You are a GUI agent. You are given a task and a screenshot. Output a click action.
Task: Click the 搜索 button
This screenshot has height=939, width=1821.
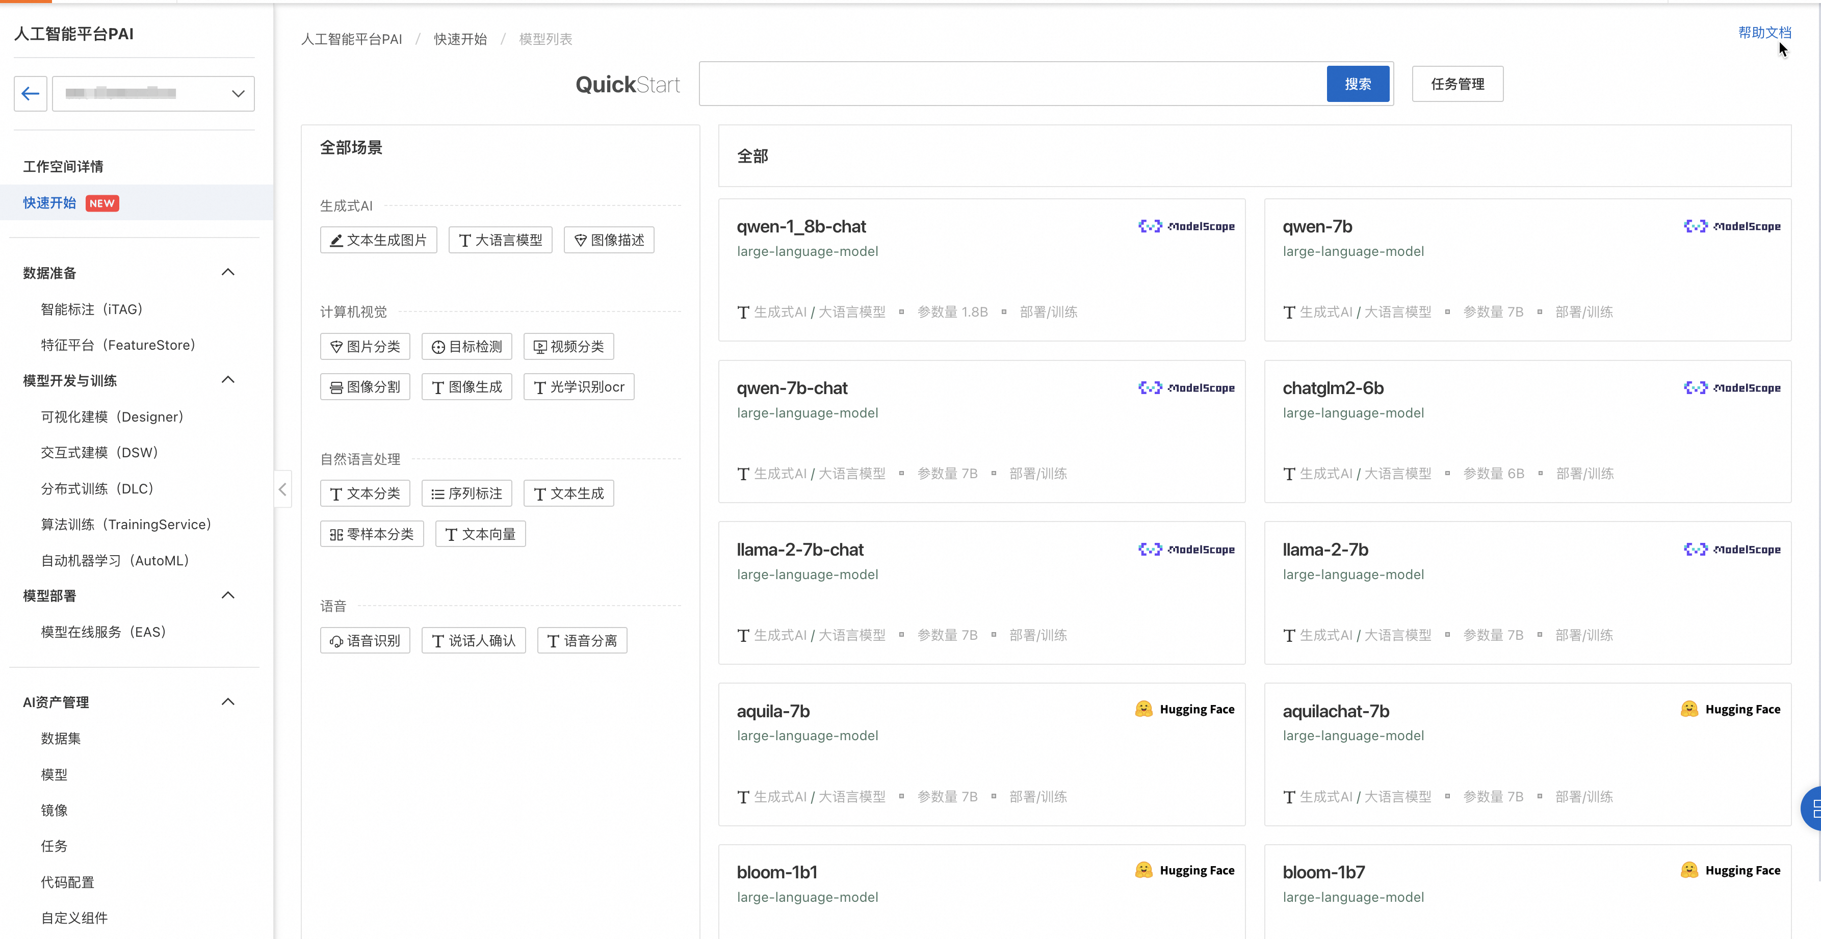1357,84
